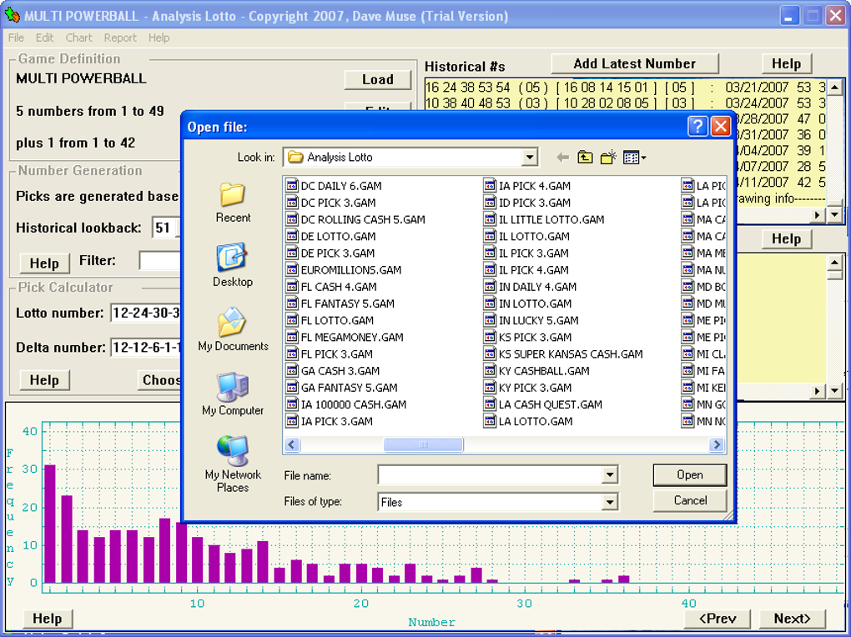Open the File menu
The image size is (851, 637).
(16, 38)
